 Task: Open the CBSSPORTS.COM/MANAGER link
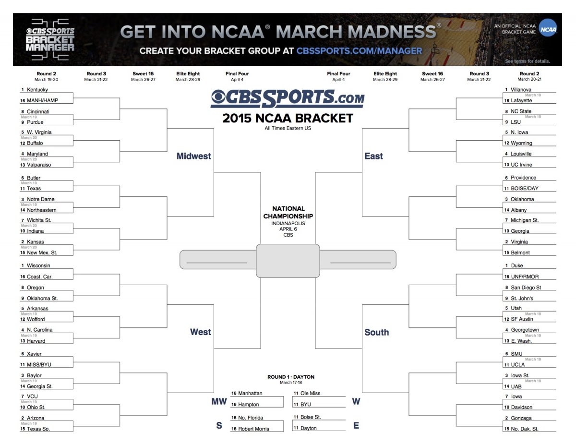tap(359, 50)
